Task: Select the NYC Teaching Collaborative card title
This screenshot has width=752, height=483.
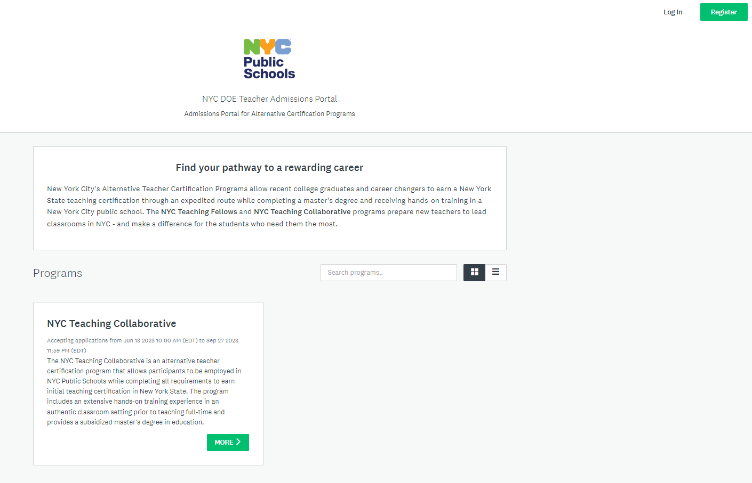Action: (x=111, y=324)
